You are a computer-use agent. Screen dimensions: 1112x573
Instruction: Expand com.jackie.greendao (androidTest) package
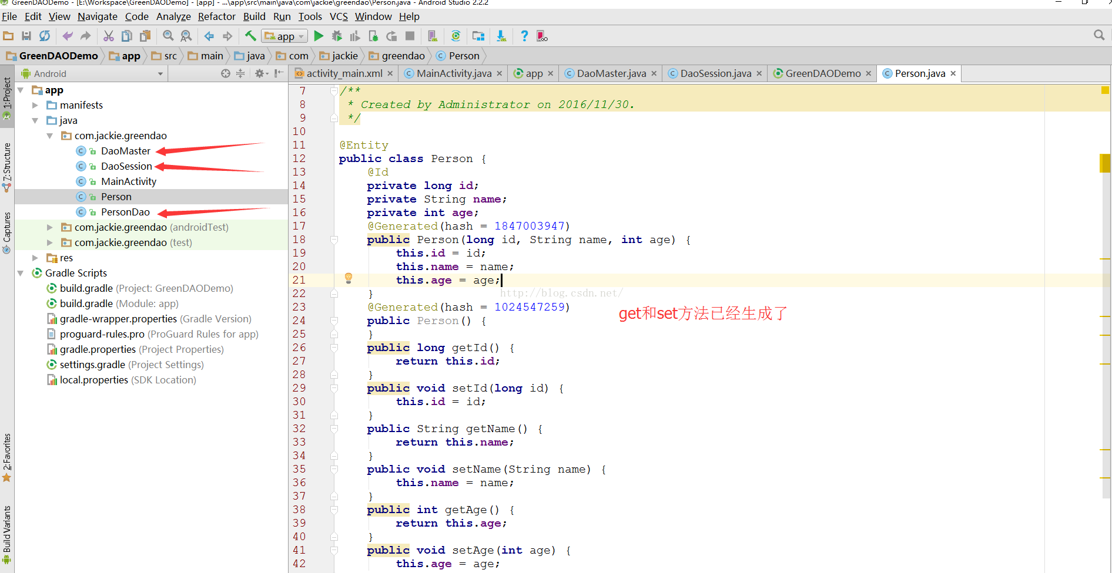tap(50, 227)
